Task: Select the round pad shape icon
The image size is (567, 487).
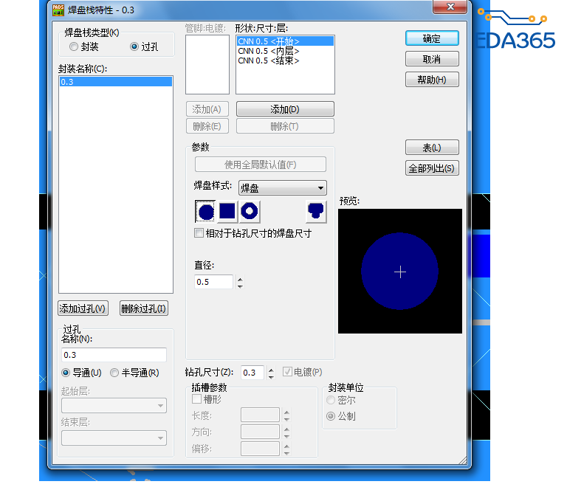Action: click(205, 211)
